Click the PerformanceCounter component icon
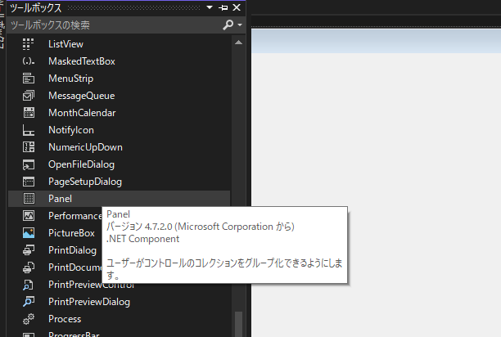This screenshot has width=501, height=337. point(29,216)
